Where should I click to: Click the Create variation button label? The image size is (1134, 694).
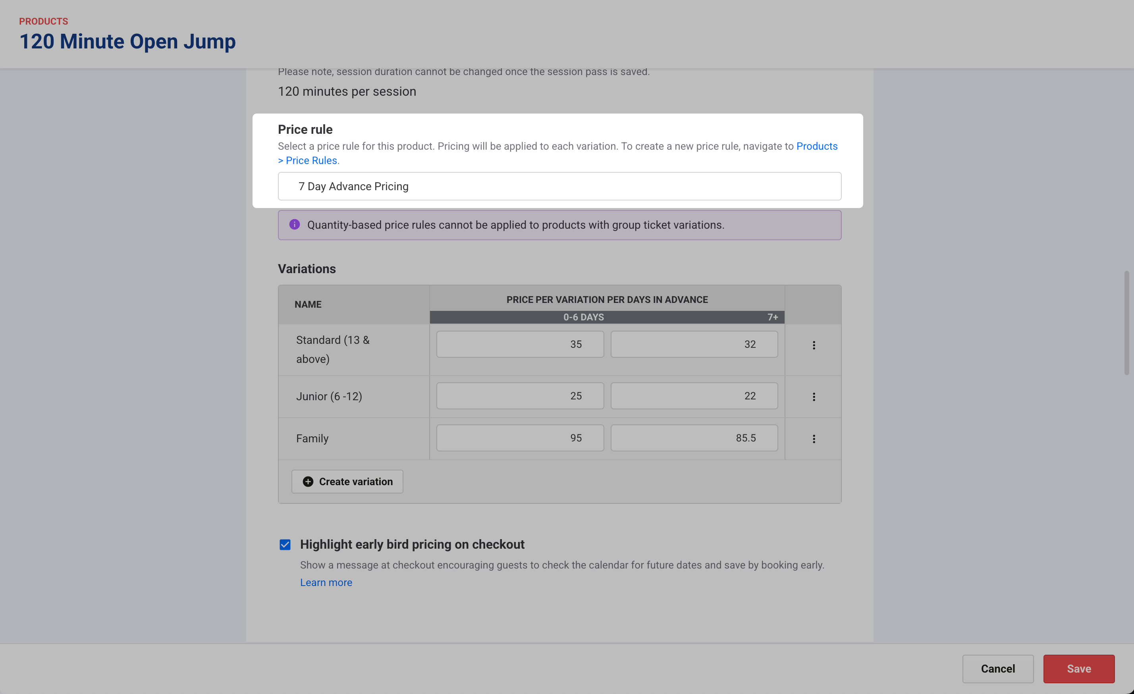(356, 481)
